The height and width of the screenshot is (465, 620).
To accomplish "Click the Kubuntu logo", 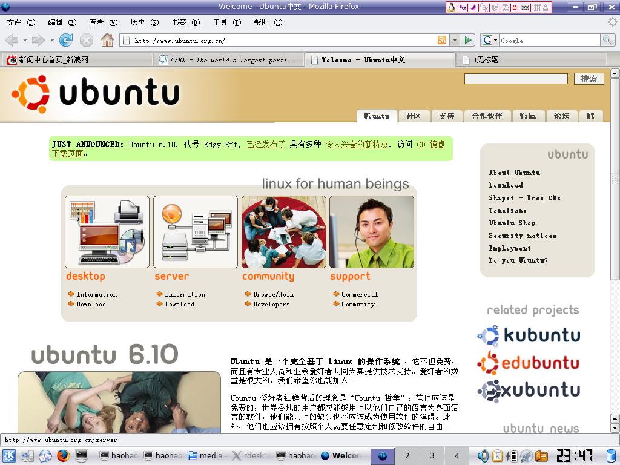I will click(528, 335).
